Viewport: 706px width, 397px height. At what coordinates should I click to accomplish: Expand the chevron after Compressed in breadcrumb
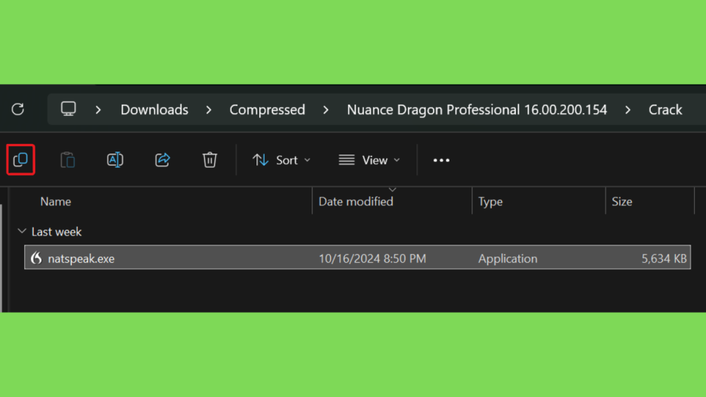click(x=325, y=110)
